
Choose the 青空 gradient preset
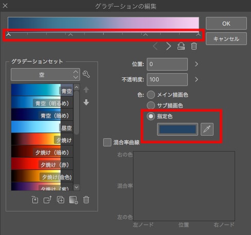(42, 90)
